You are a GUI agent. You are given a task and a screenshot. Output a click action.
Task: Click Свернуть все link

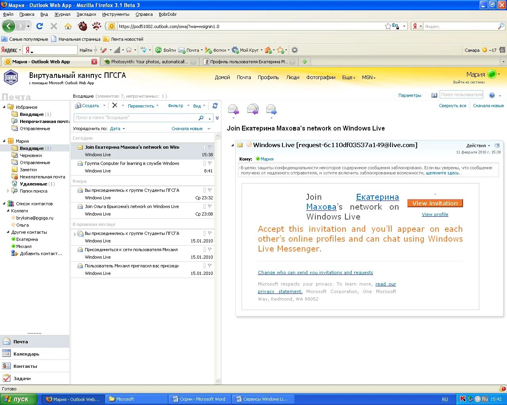point(453,106)
